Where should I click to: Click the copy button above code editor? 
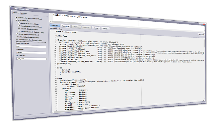(201, 34)
